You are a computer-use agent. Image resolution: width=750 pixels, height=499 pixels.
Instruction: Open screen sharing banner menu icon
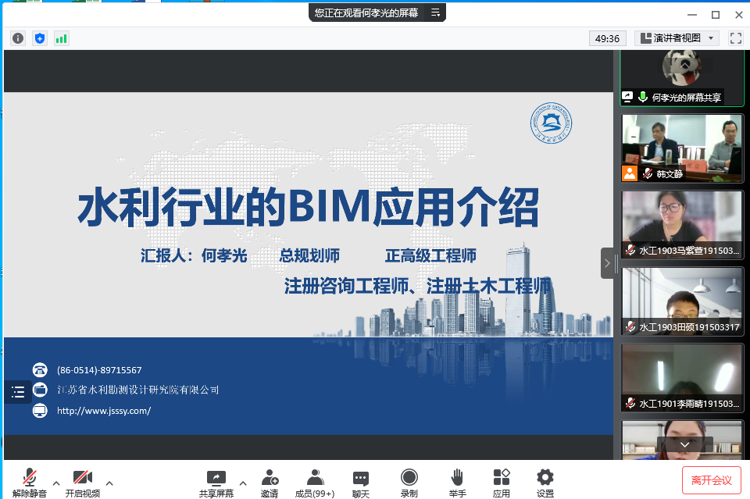click(436, 12)
